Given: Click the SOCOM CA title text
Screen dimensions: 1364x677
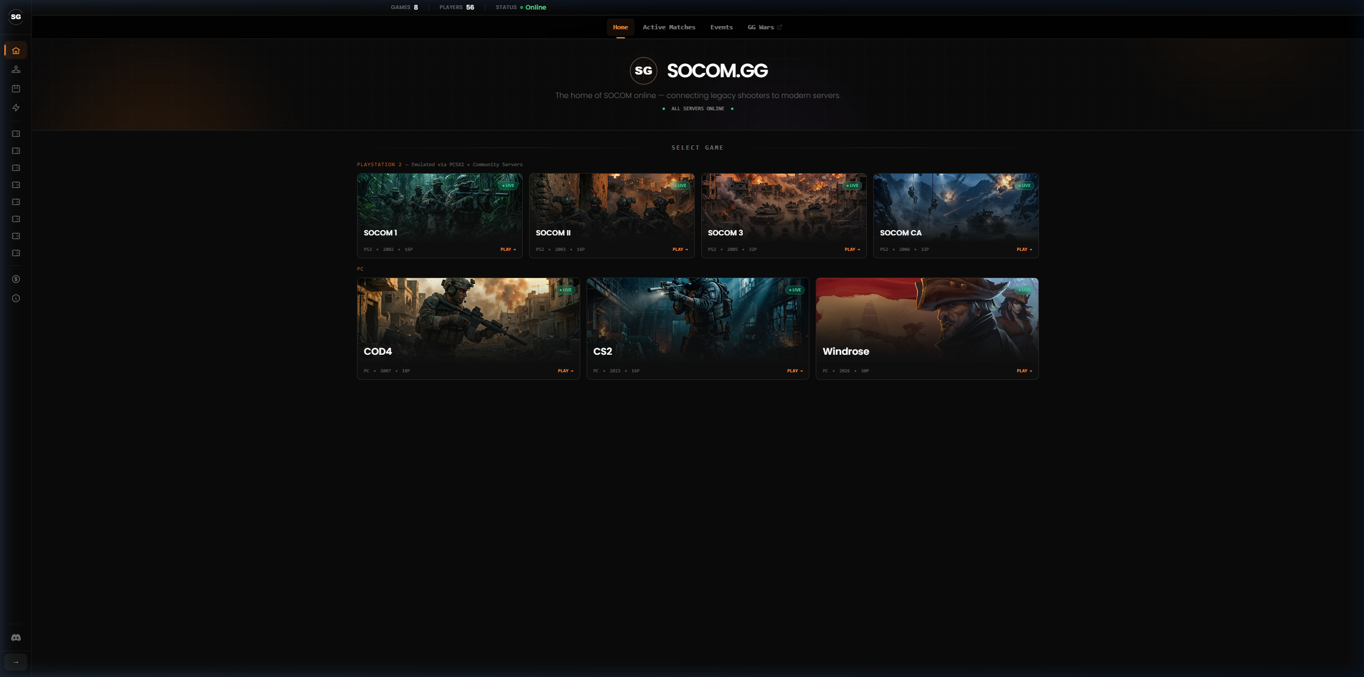Looking at the screenshot, I should click(900, 233).
